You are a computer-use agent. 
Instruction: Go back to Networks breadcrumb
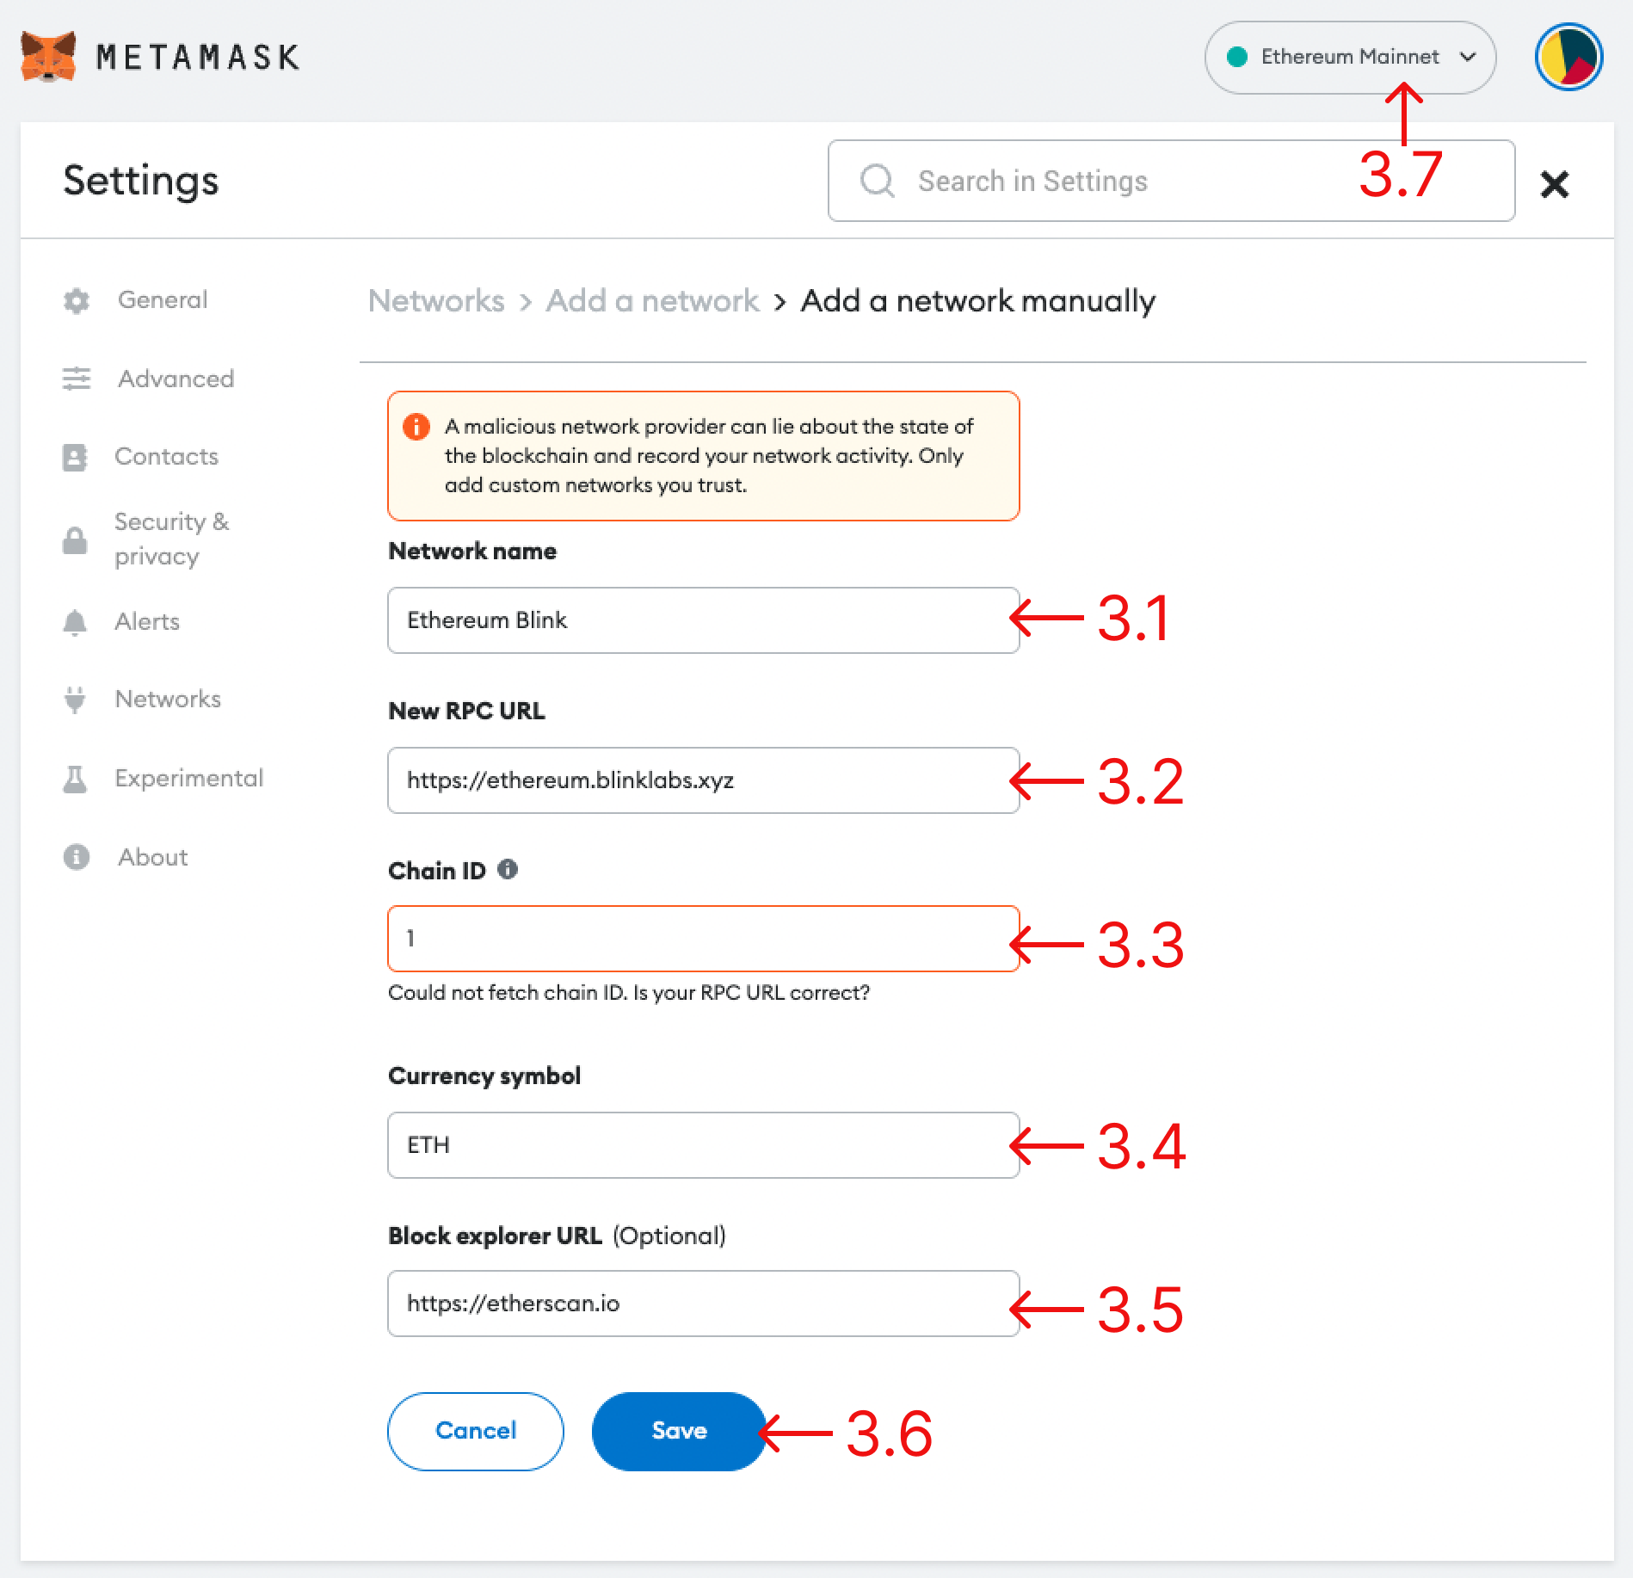click(436, 301)
